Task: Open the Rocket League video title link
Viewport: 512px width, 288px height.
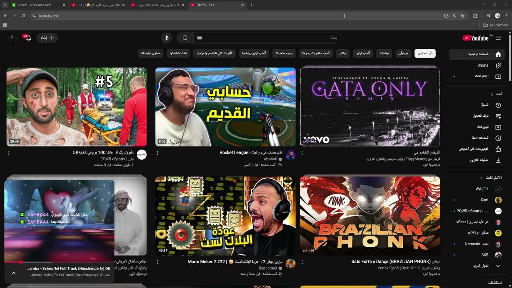Action: pos(251,152)
